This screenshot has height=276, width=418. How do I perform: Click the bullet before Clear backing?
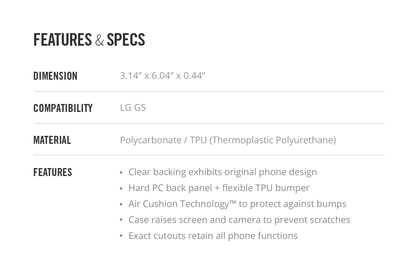tap(121, 172)
